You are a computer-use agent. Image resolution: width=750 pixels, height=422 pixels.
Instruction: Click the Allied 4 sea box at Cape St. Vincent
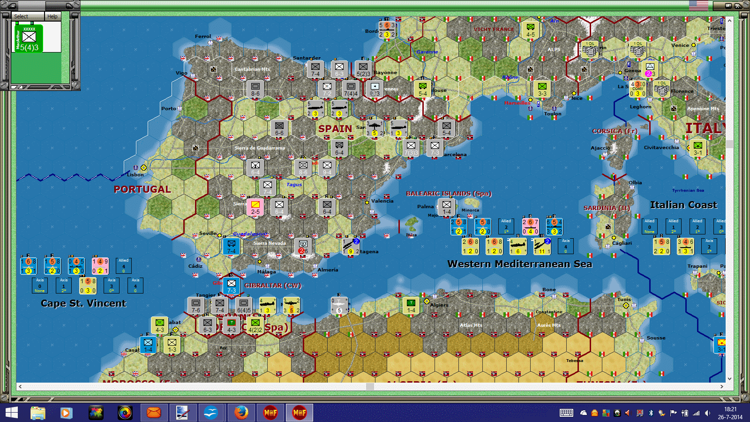tap(123, 265)
